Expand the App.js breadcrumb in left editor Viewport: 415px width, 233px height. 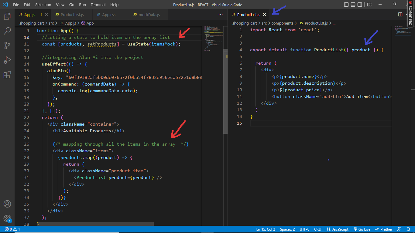point(68,23)
